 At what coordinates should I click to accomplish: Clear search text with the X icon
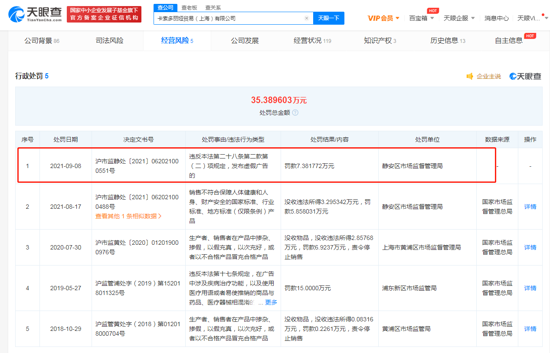[x=306, y=18]
